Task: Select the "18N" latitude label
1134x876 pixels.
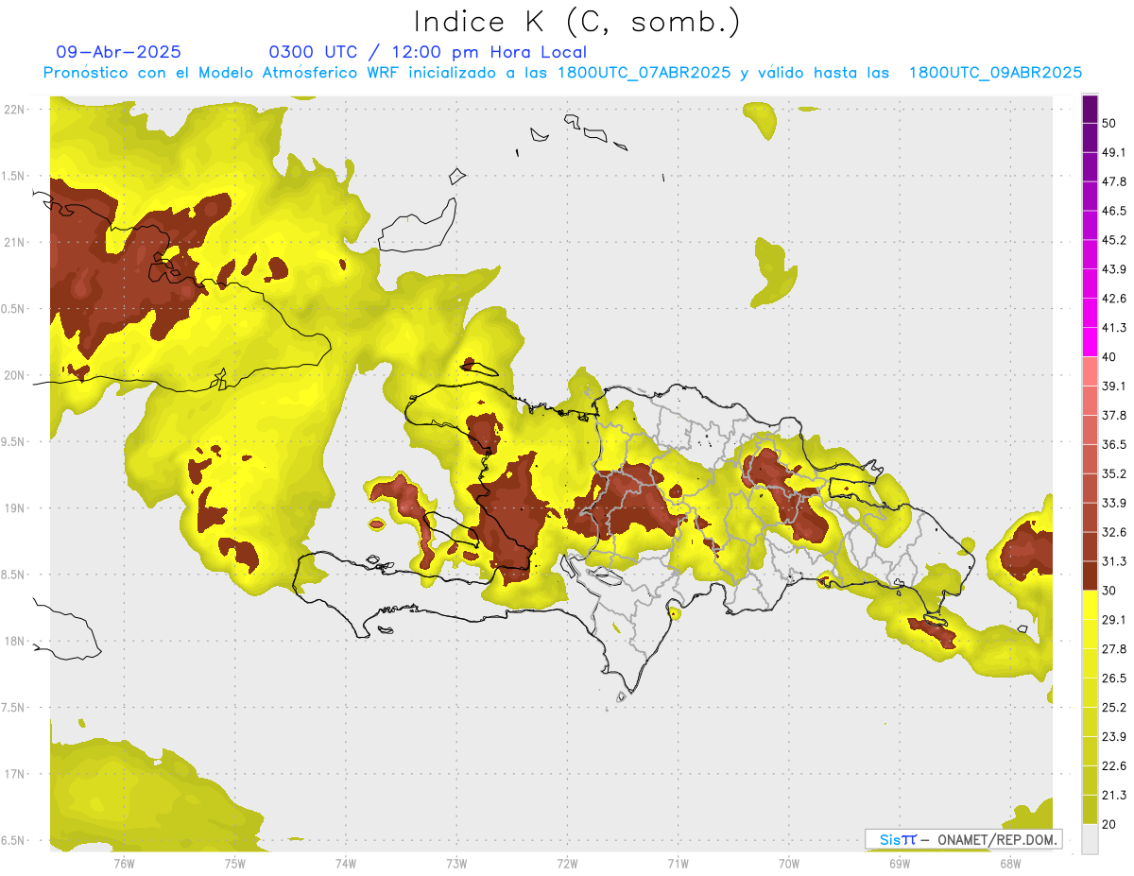Action: pos(15,641)
